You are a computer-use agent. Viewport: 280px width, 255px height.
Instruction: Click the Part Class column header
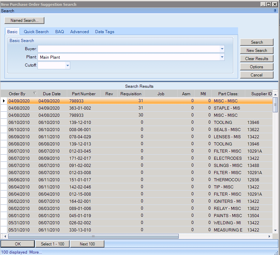(x=228, y=94)
